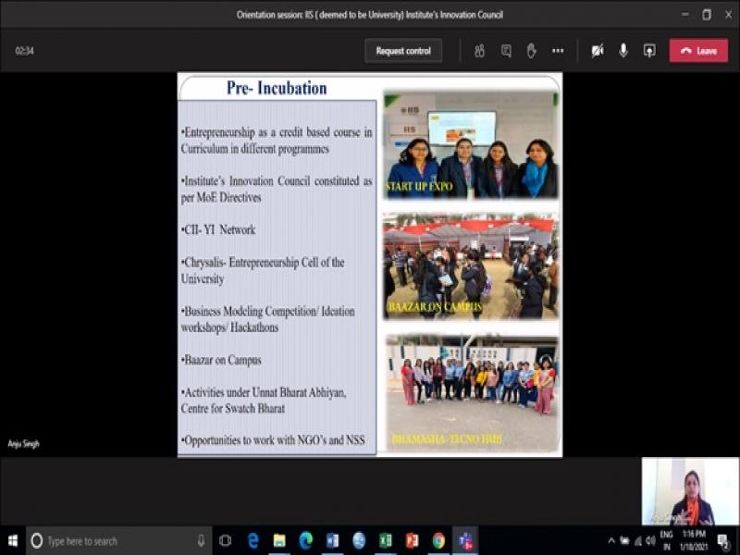This screenshot has width=740, height=555.
Task: Toggle the system volume icon in tray
Action: click(x=650, y=540)
